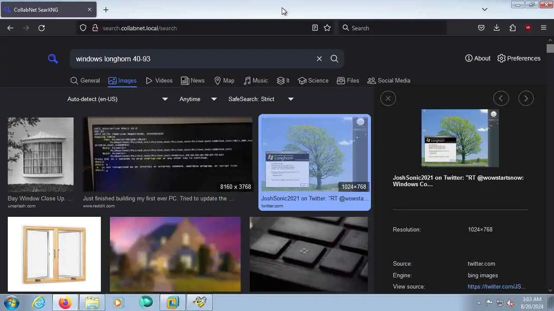Open Windows Explorer folder in taskbar
554x311 pixels.
(x=92, y=302)
